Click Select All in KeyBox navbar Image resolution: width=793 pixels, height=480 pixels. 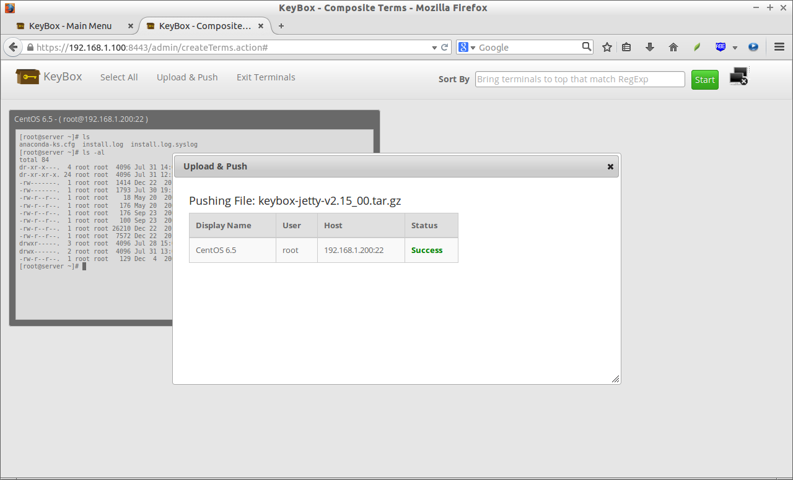[119, 77]
